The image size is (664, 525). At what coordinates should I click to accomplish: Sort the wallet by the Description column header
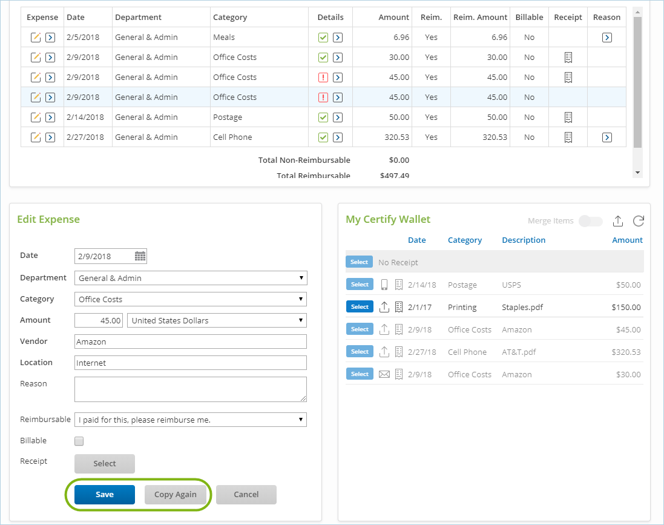(524, 240)
